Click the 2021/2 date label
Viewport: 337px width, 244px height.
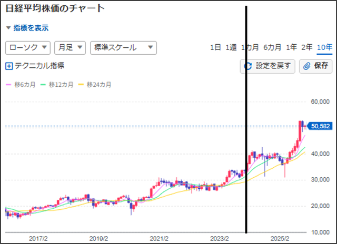tap(159, 239)
